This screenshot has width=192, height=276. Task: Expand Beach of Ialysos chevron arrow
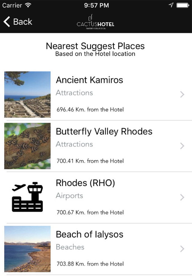182,249
